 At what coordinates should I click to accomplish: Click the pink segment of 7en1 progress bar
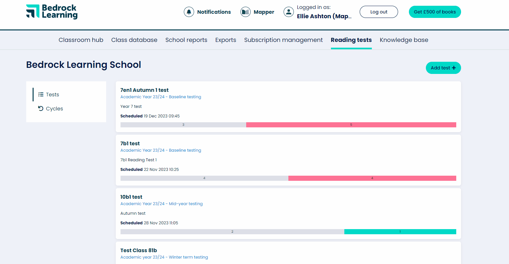351,125
